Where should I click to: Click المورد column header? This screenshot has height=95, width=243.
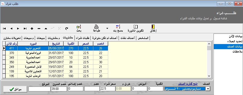(33, 44)
